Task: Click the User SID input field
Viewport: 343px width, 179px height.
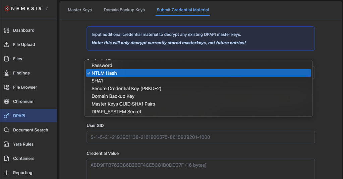Action: pos(201,137)
